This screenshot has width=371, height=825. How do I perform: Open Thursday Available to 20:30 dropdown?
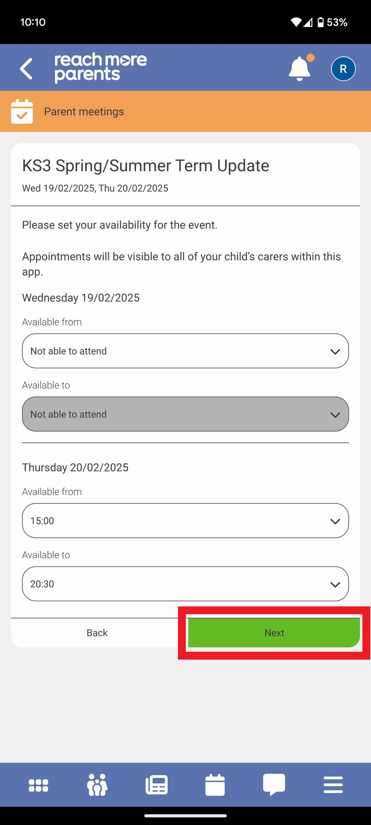point(185,584)
